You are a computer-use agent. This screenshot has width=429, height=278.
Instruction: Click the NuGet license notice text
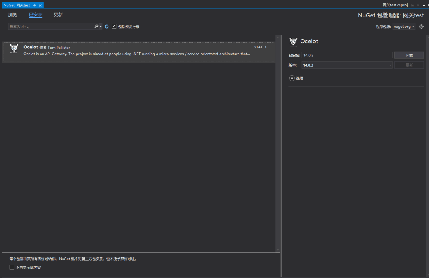click(x=73, y=259)
